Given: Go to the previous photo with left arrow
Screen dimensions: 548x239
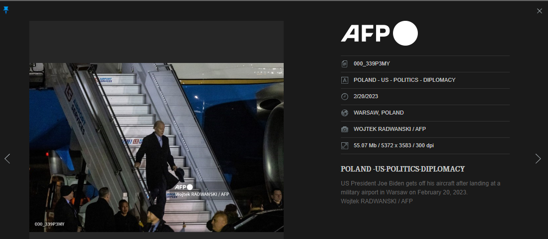Looking at the screenshot, I should click(7, 159).
